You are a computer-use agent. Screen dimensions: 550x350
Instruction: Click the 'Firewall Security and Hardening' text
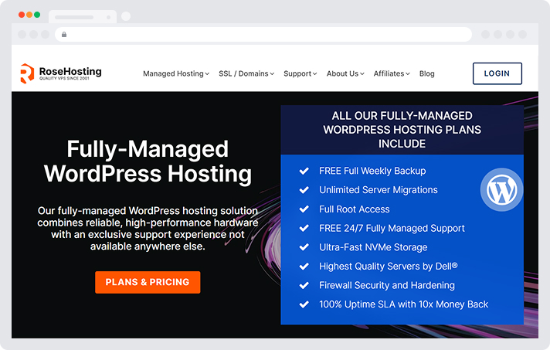click(x=386, y=285)
